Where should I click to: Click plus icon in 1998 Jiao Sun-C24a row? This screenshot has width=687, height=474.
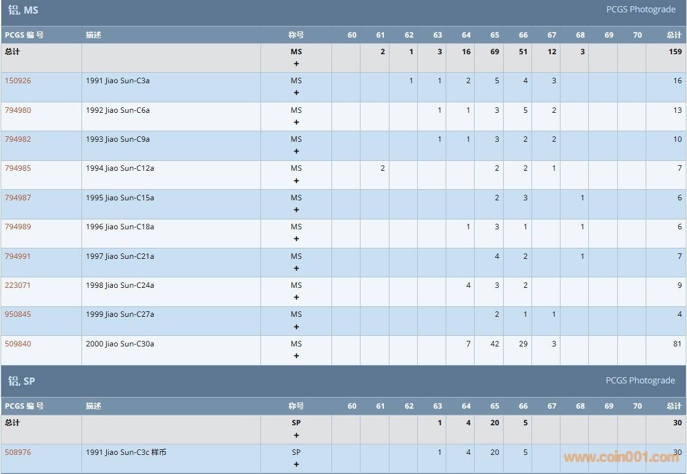(x=296, y=297)
